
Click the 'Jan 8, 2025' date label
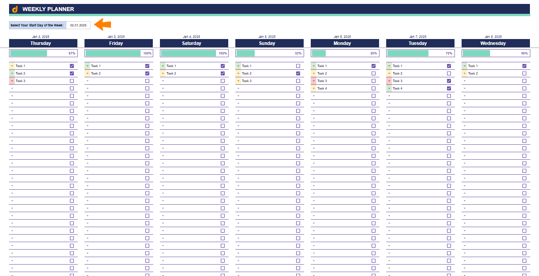tap(493, 37)
